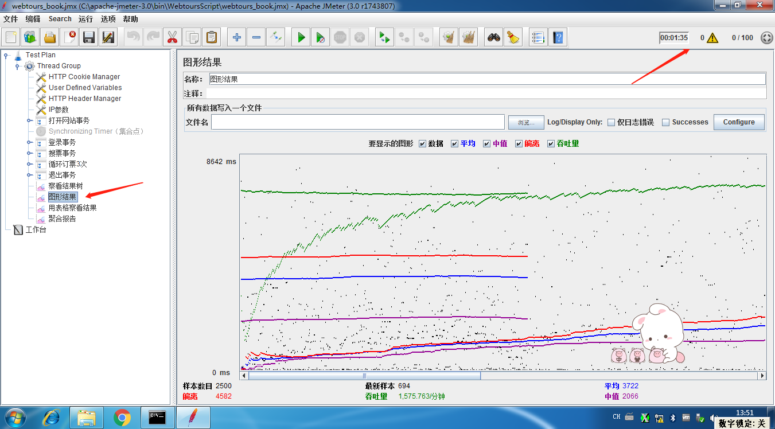Click the graph scrollbar left arrow
Viewport: 775px width, 429px height.
(244, 376)
